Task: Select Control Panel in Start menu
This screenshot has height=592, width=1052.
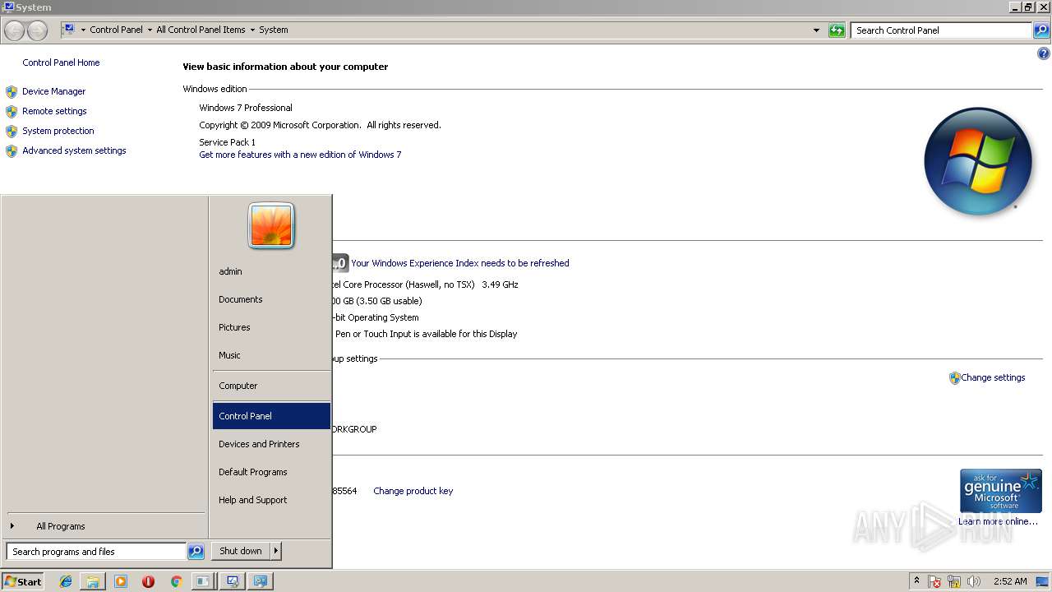Action: pyautogui.click(x=271, y=416)
